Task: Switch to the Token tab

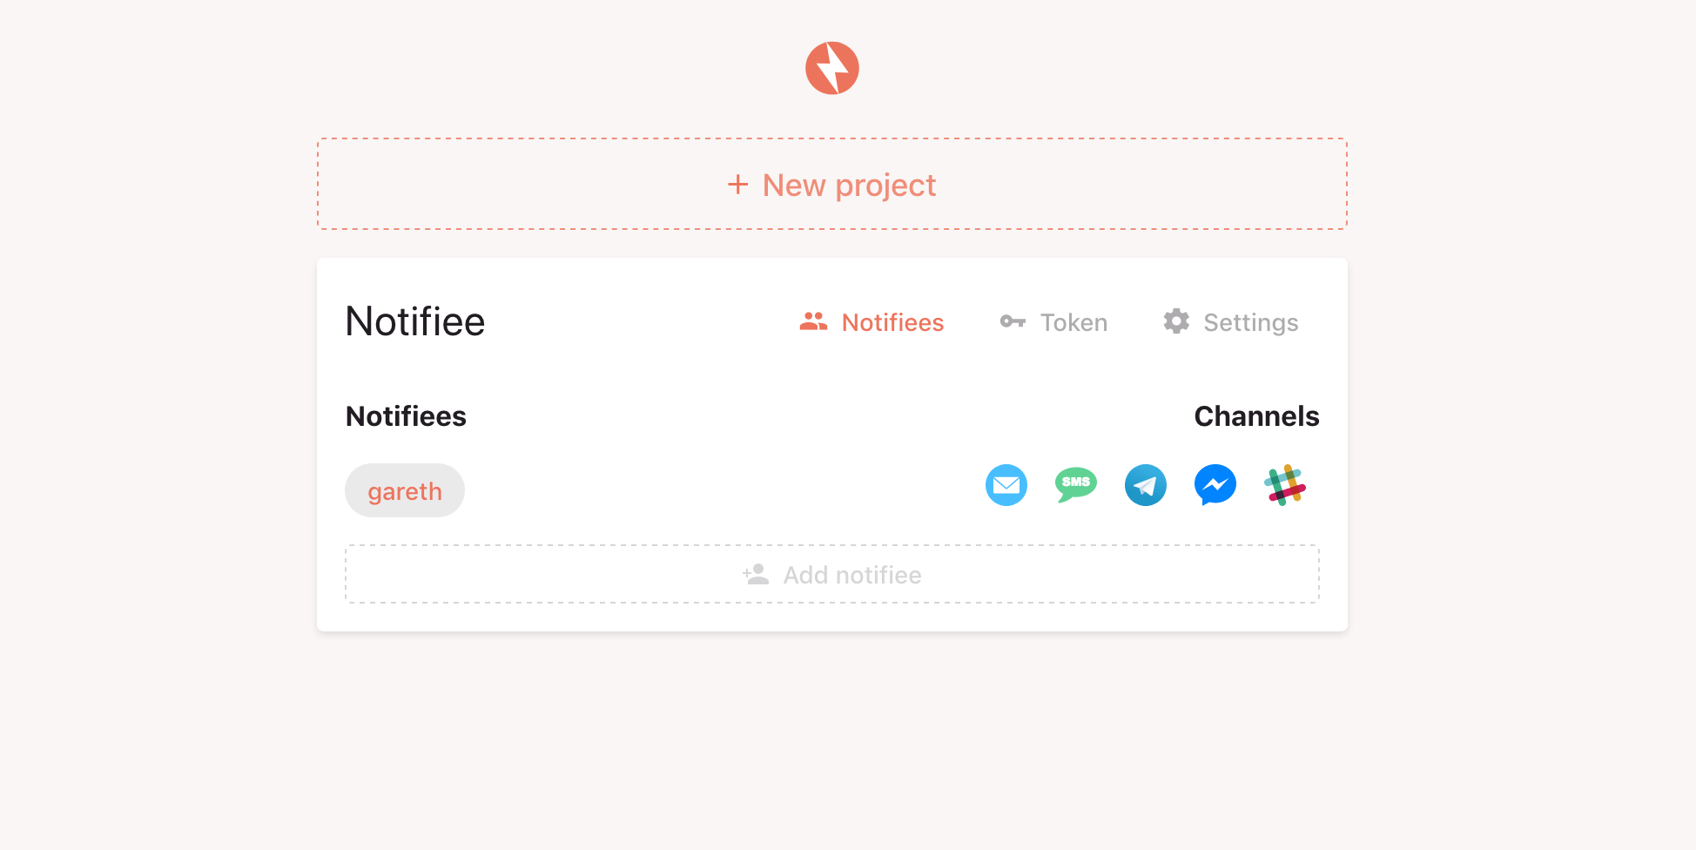Action: pos(1073,321)
